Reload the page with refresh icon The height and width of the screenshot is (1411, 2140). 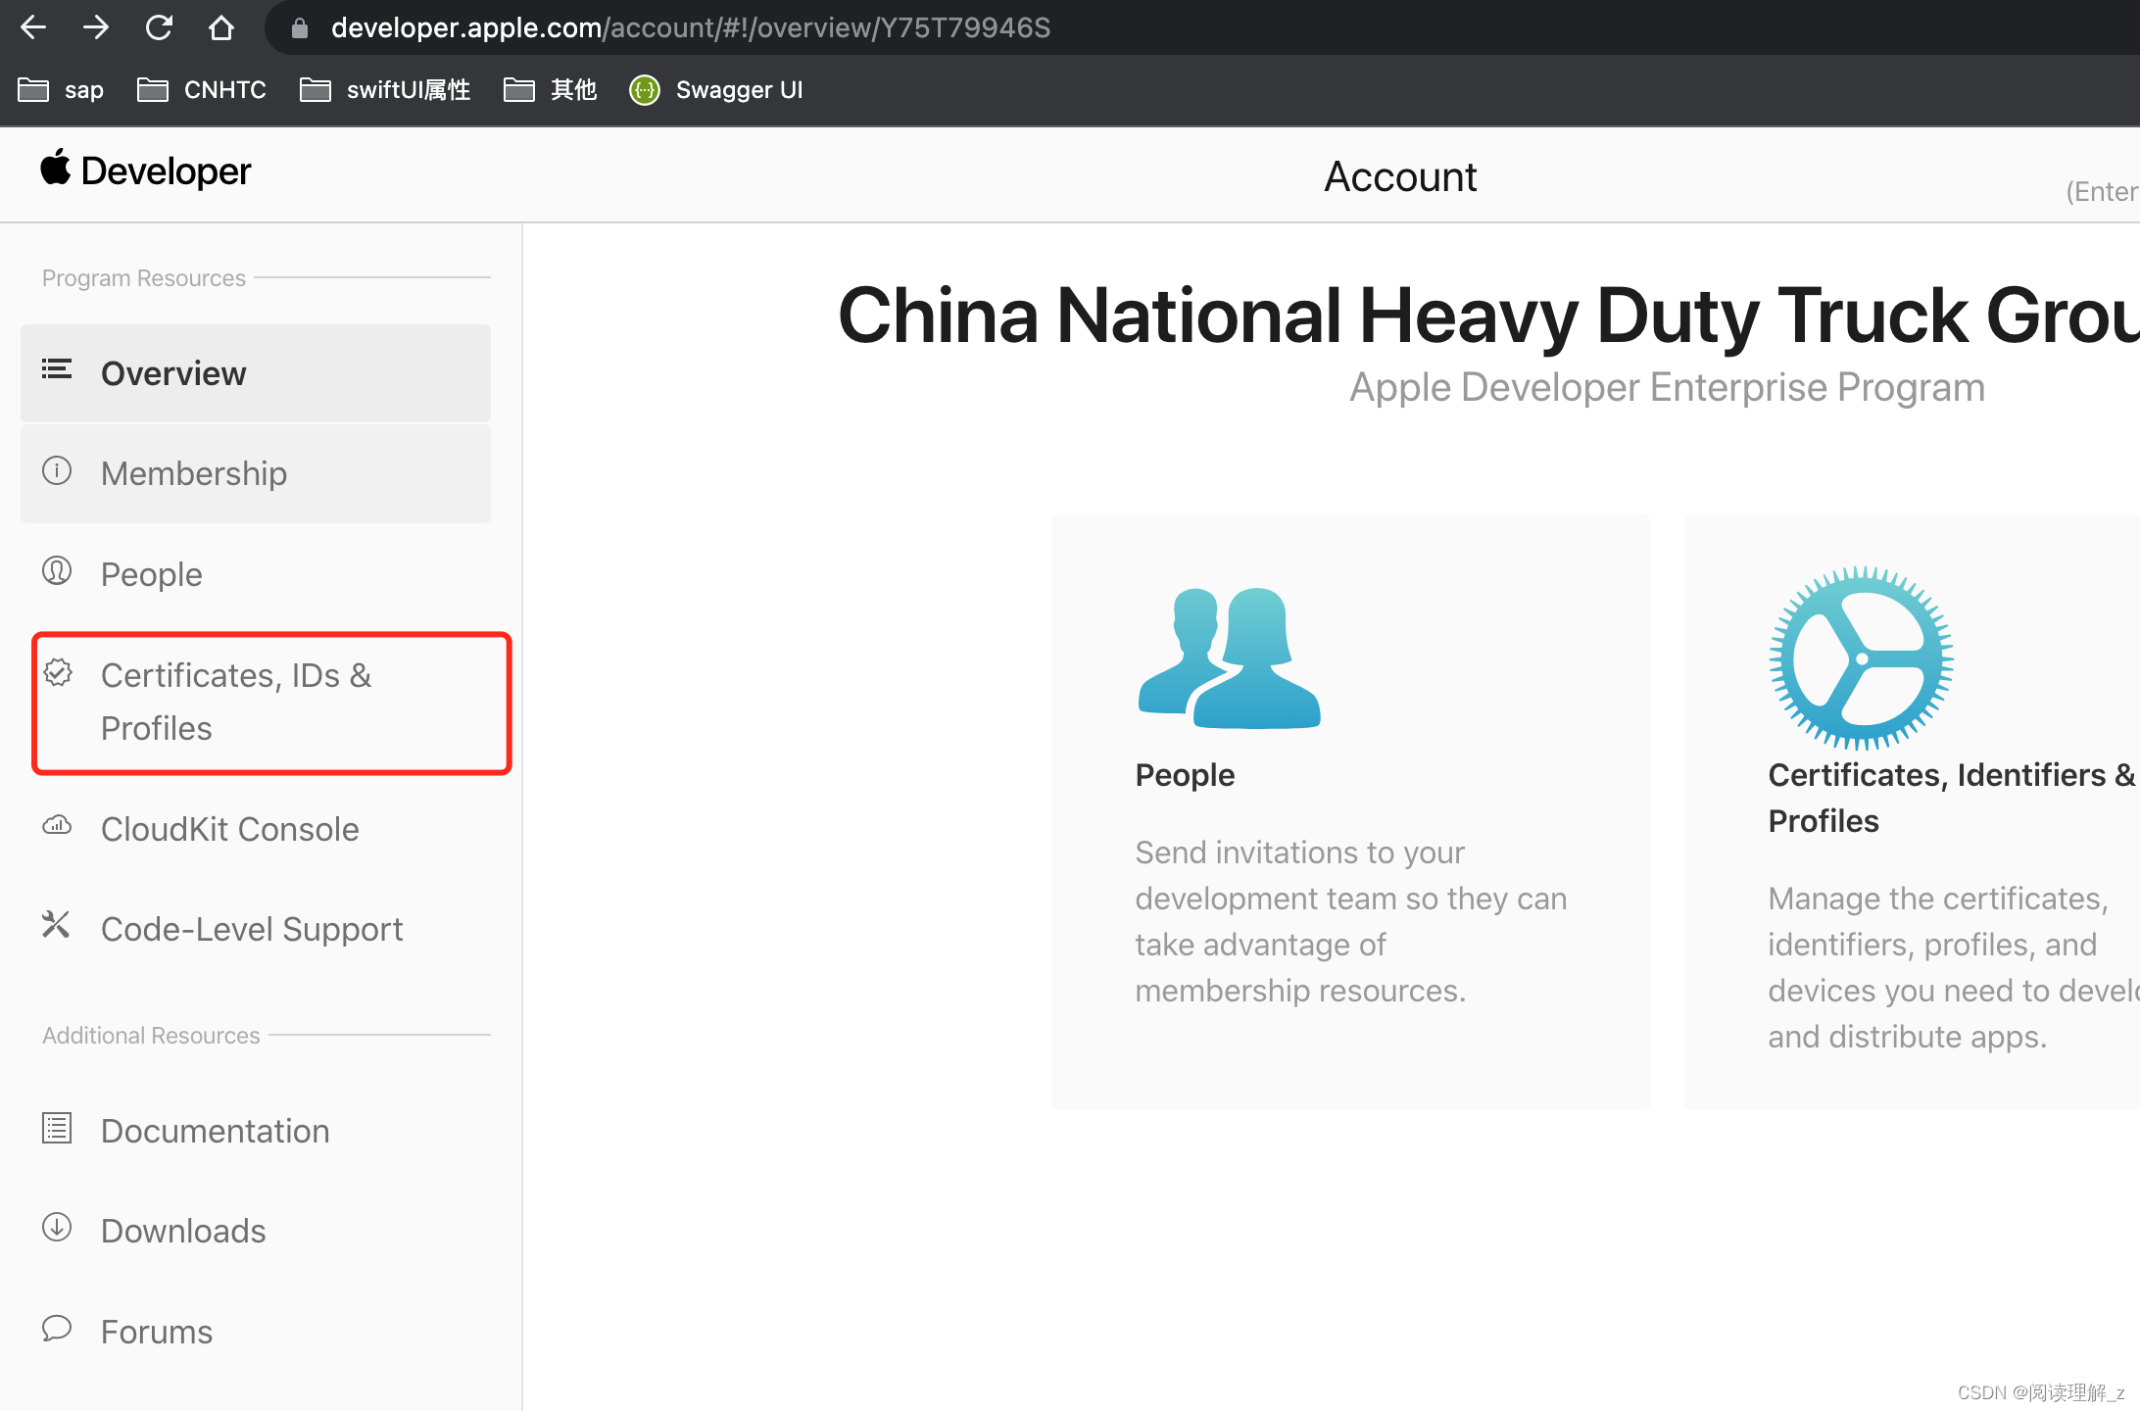click(x=159, y=27)
